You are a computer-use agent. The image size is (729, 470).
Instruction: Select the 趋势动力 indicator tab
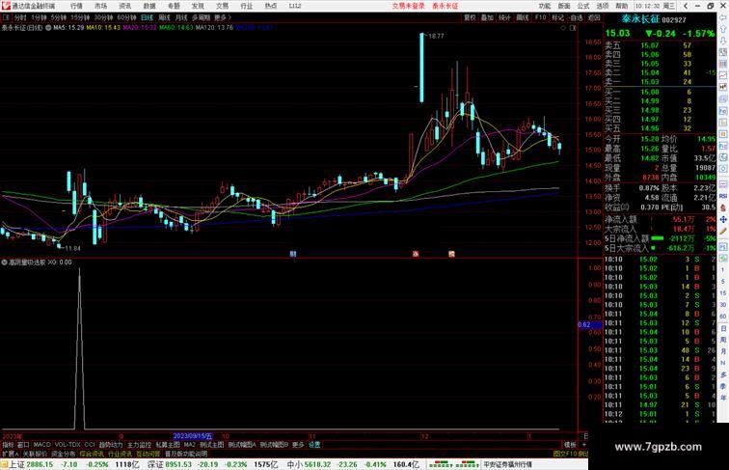111,445
